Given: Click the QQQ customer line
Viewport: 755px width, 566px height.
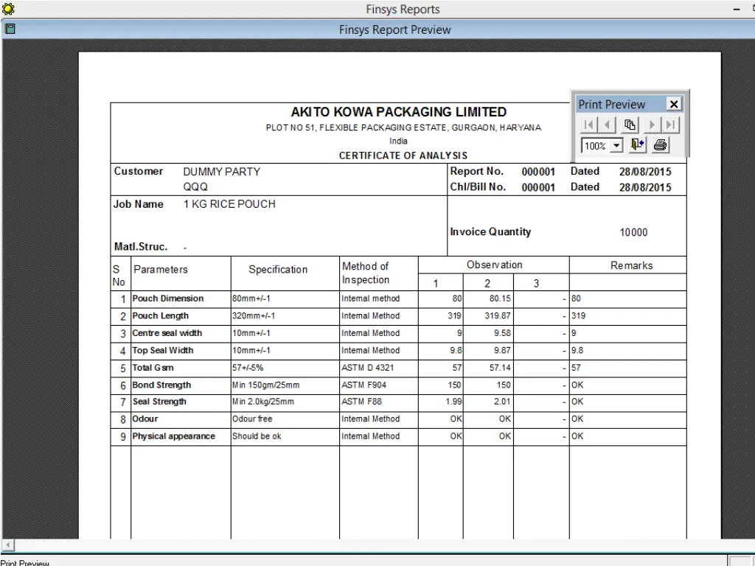Looking at the screenshot, I should (x=195, y=186).
